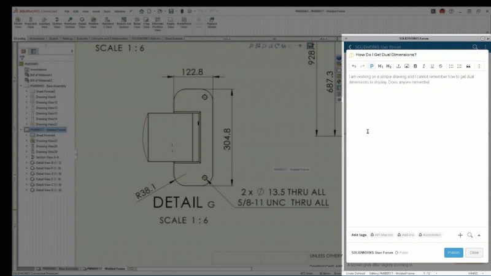Select the Welded Frame sheet tab at bottom

[105, 269]
